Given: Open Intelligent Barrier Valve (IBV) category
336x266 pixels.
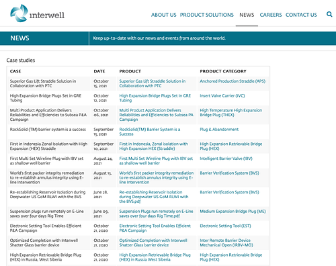Looking at the screenshot, I should click(x=226, y=159).
